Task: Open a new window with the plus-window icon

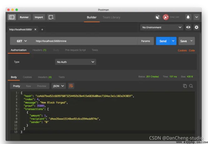Action: pos(51,17)
